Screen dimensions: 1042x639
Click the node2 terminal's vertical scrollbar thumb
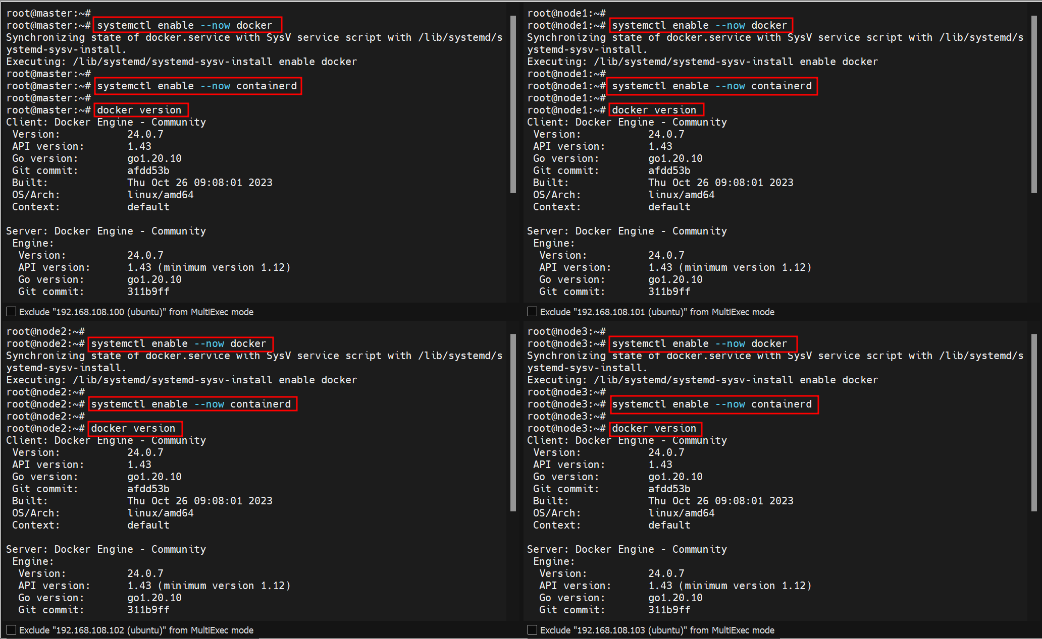point(513,422)
